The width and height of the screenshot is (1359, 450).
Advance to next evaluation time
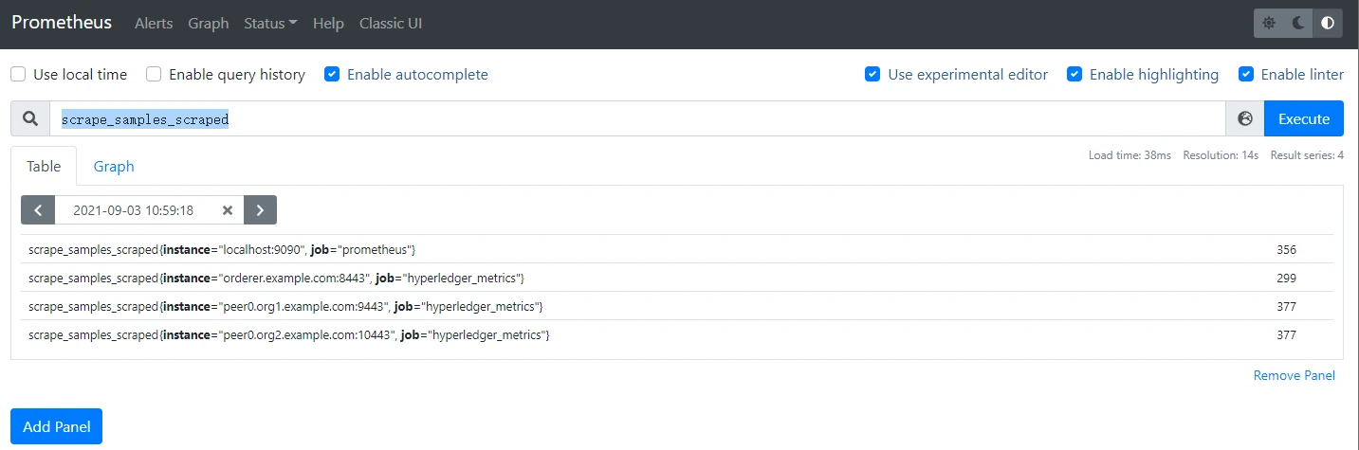(260, 210)
